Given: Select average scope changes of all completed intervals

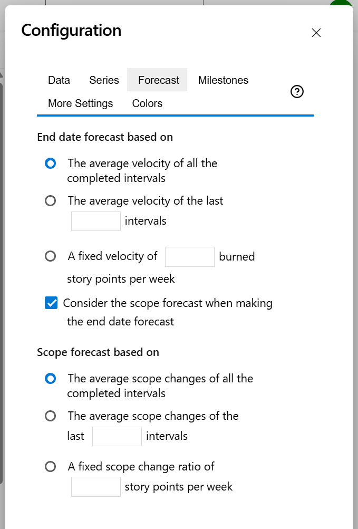Looking at the screenshot, I should click(50, 379).
